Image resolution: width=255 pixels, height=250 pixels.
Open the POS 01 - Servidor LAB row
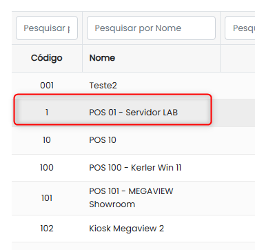tap(133, 113)
